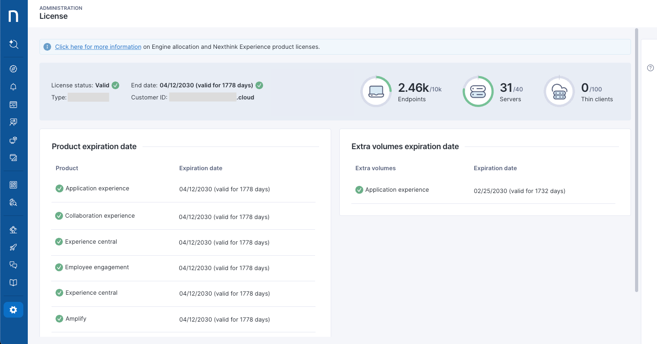This screenshot has width=657, height=344.
Task: Open the search icon with sparkle
Action: [13, 44]
